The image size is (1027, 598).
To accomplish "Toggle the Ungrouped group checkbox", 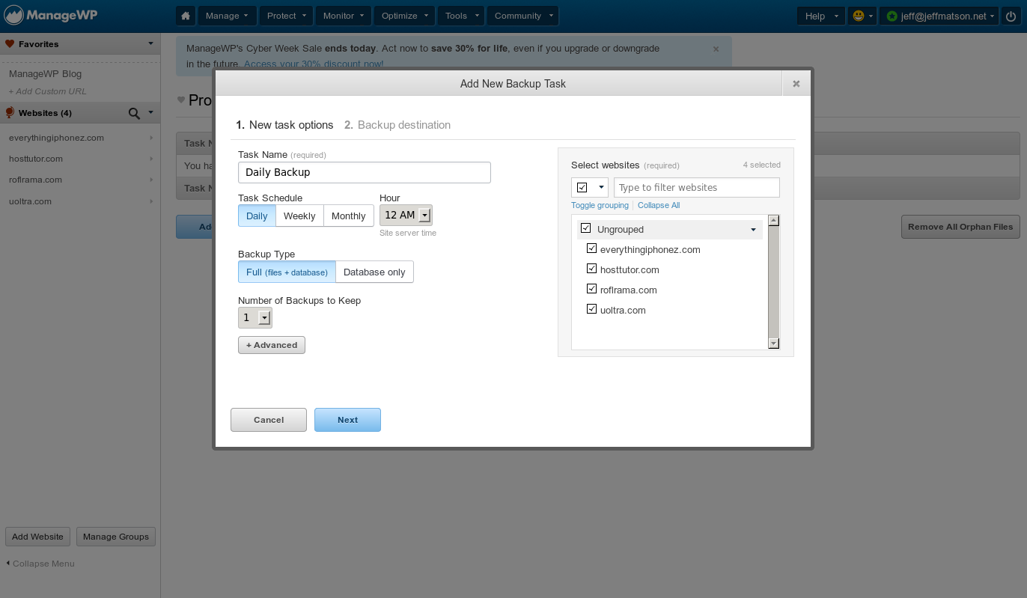I will pyautogui.click(x=586, y=228).
